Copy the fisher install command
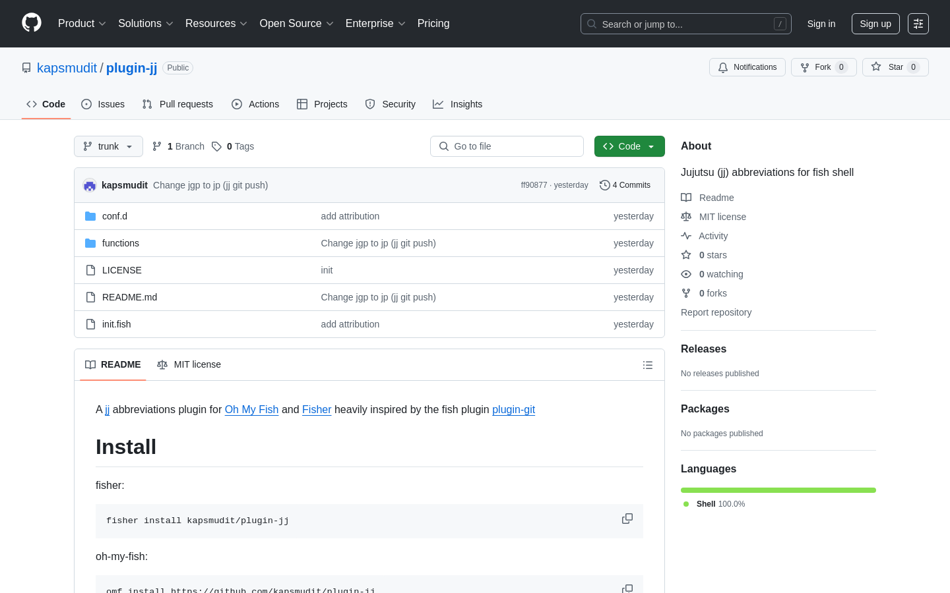 (627, 519)
